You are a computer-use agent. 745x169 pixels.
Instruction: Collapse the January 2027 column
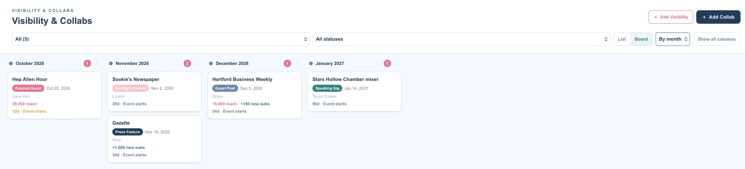(x=397, y=64)
